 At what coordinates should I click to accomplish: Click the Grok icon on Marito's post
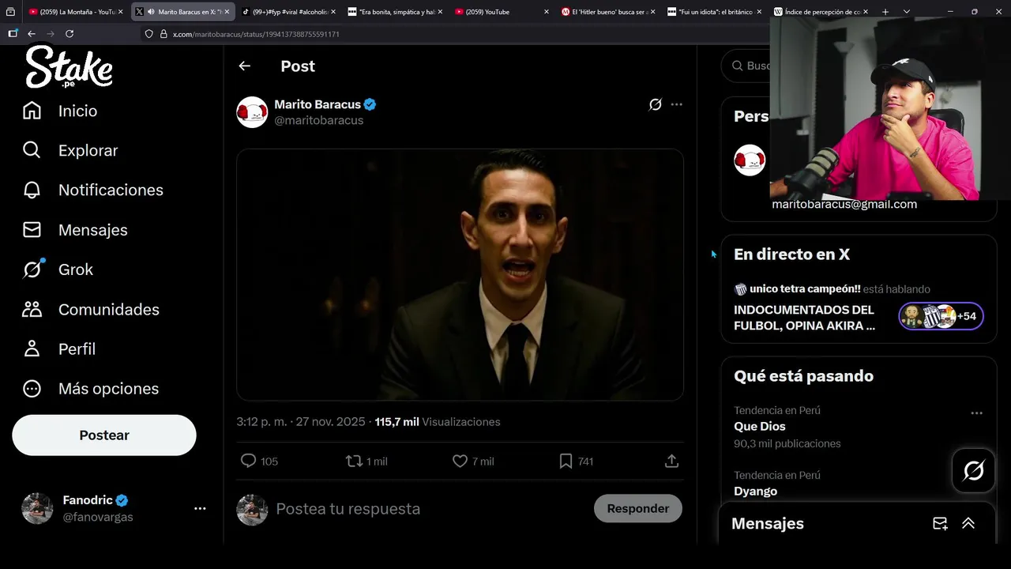(655, 104)
